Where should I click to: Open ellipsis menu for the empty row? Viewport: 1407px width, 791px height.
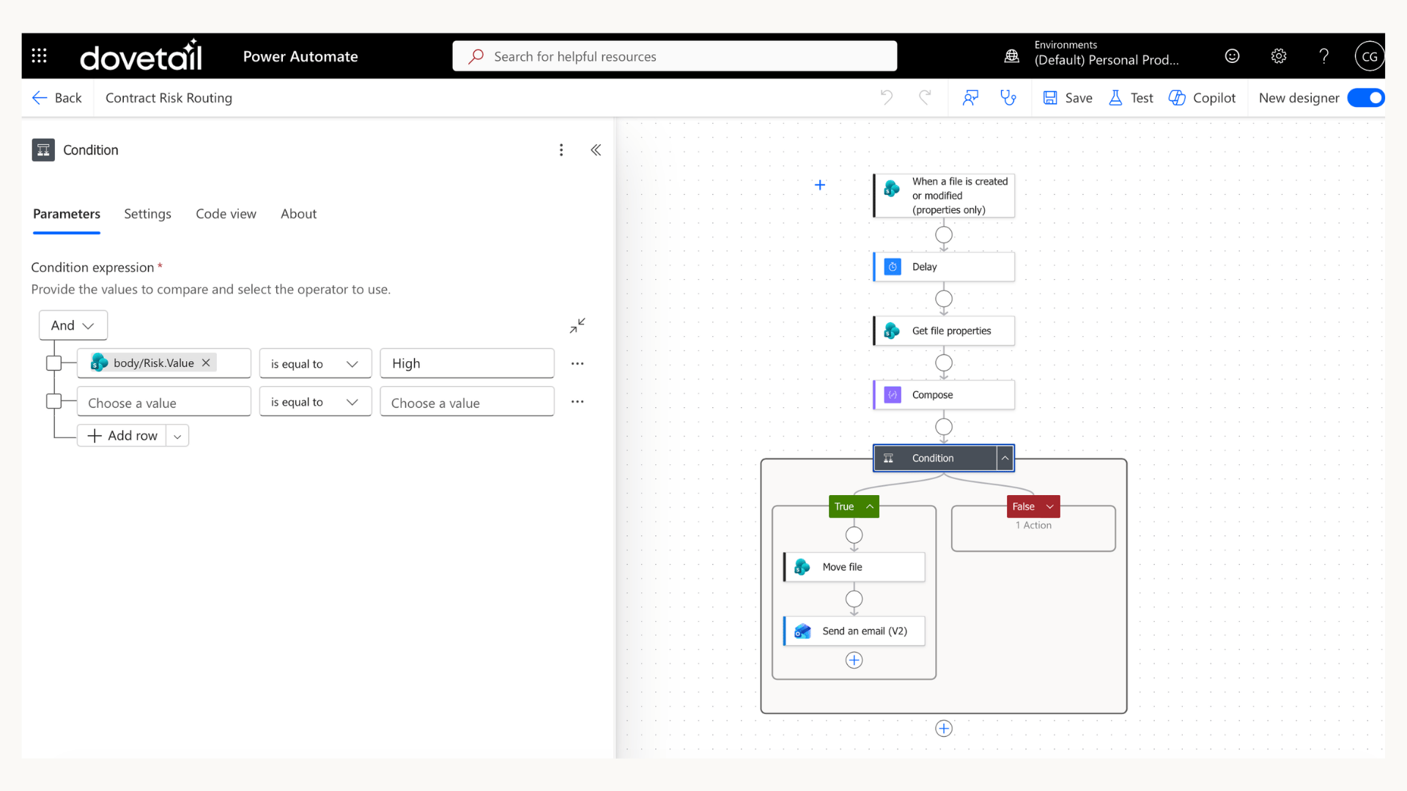[577, 401]
